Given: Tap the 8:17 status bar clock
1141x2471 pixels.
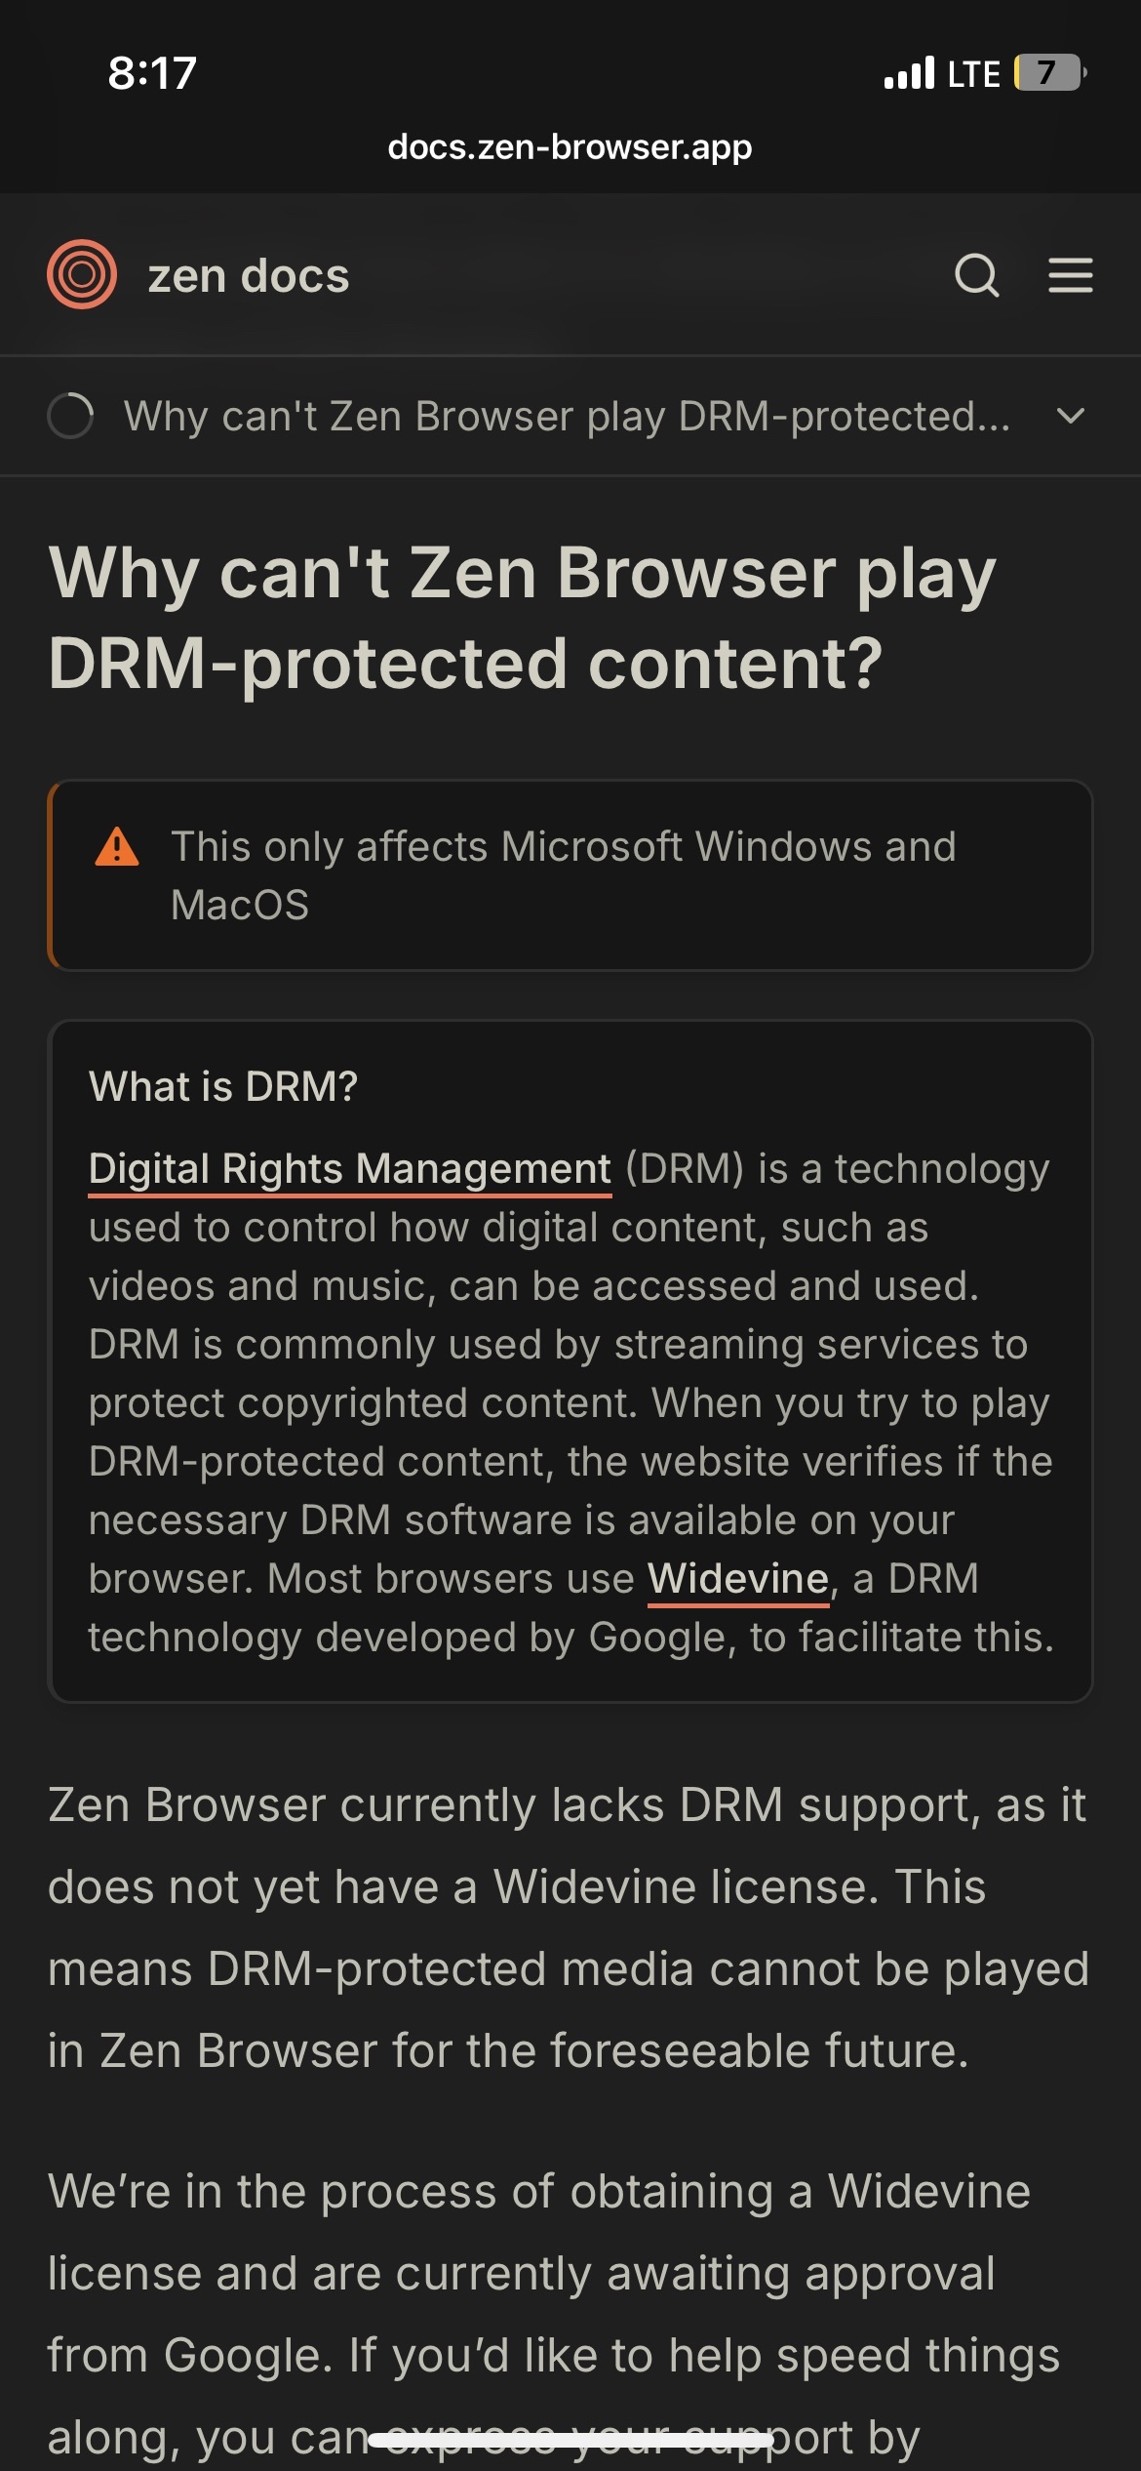Looking at the screenshot, I should (x=152, y=73).
